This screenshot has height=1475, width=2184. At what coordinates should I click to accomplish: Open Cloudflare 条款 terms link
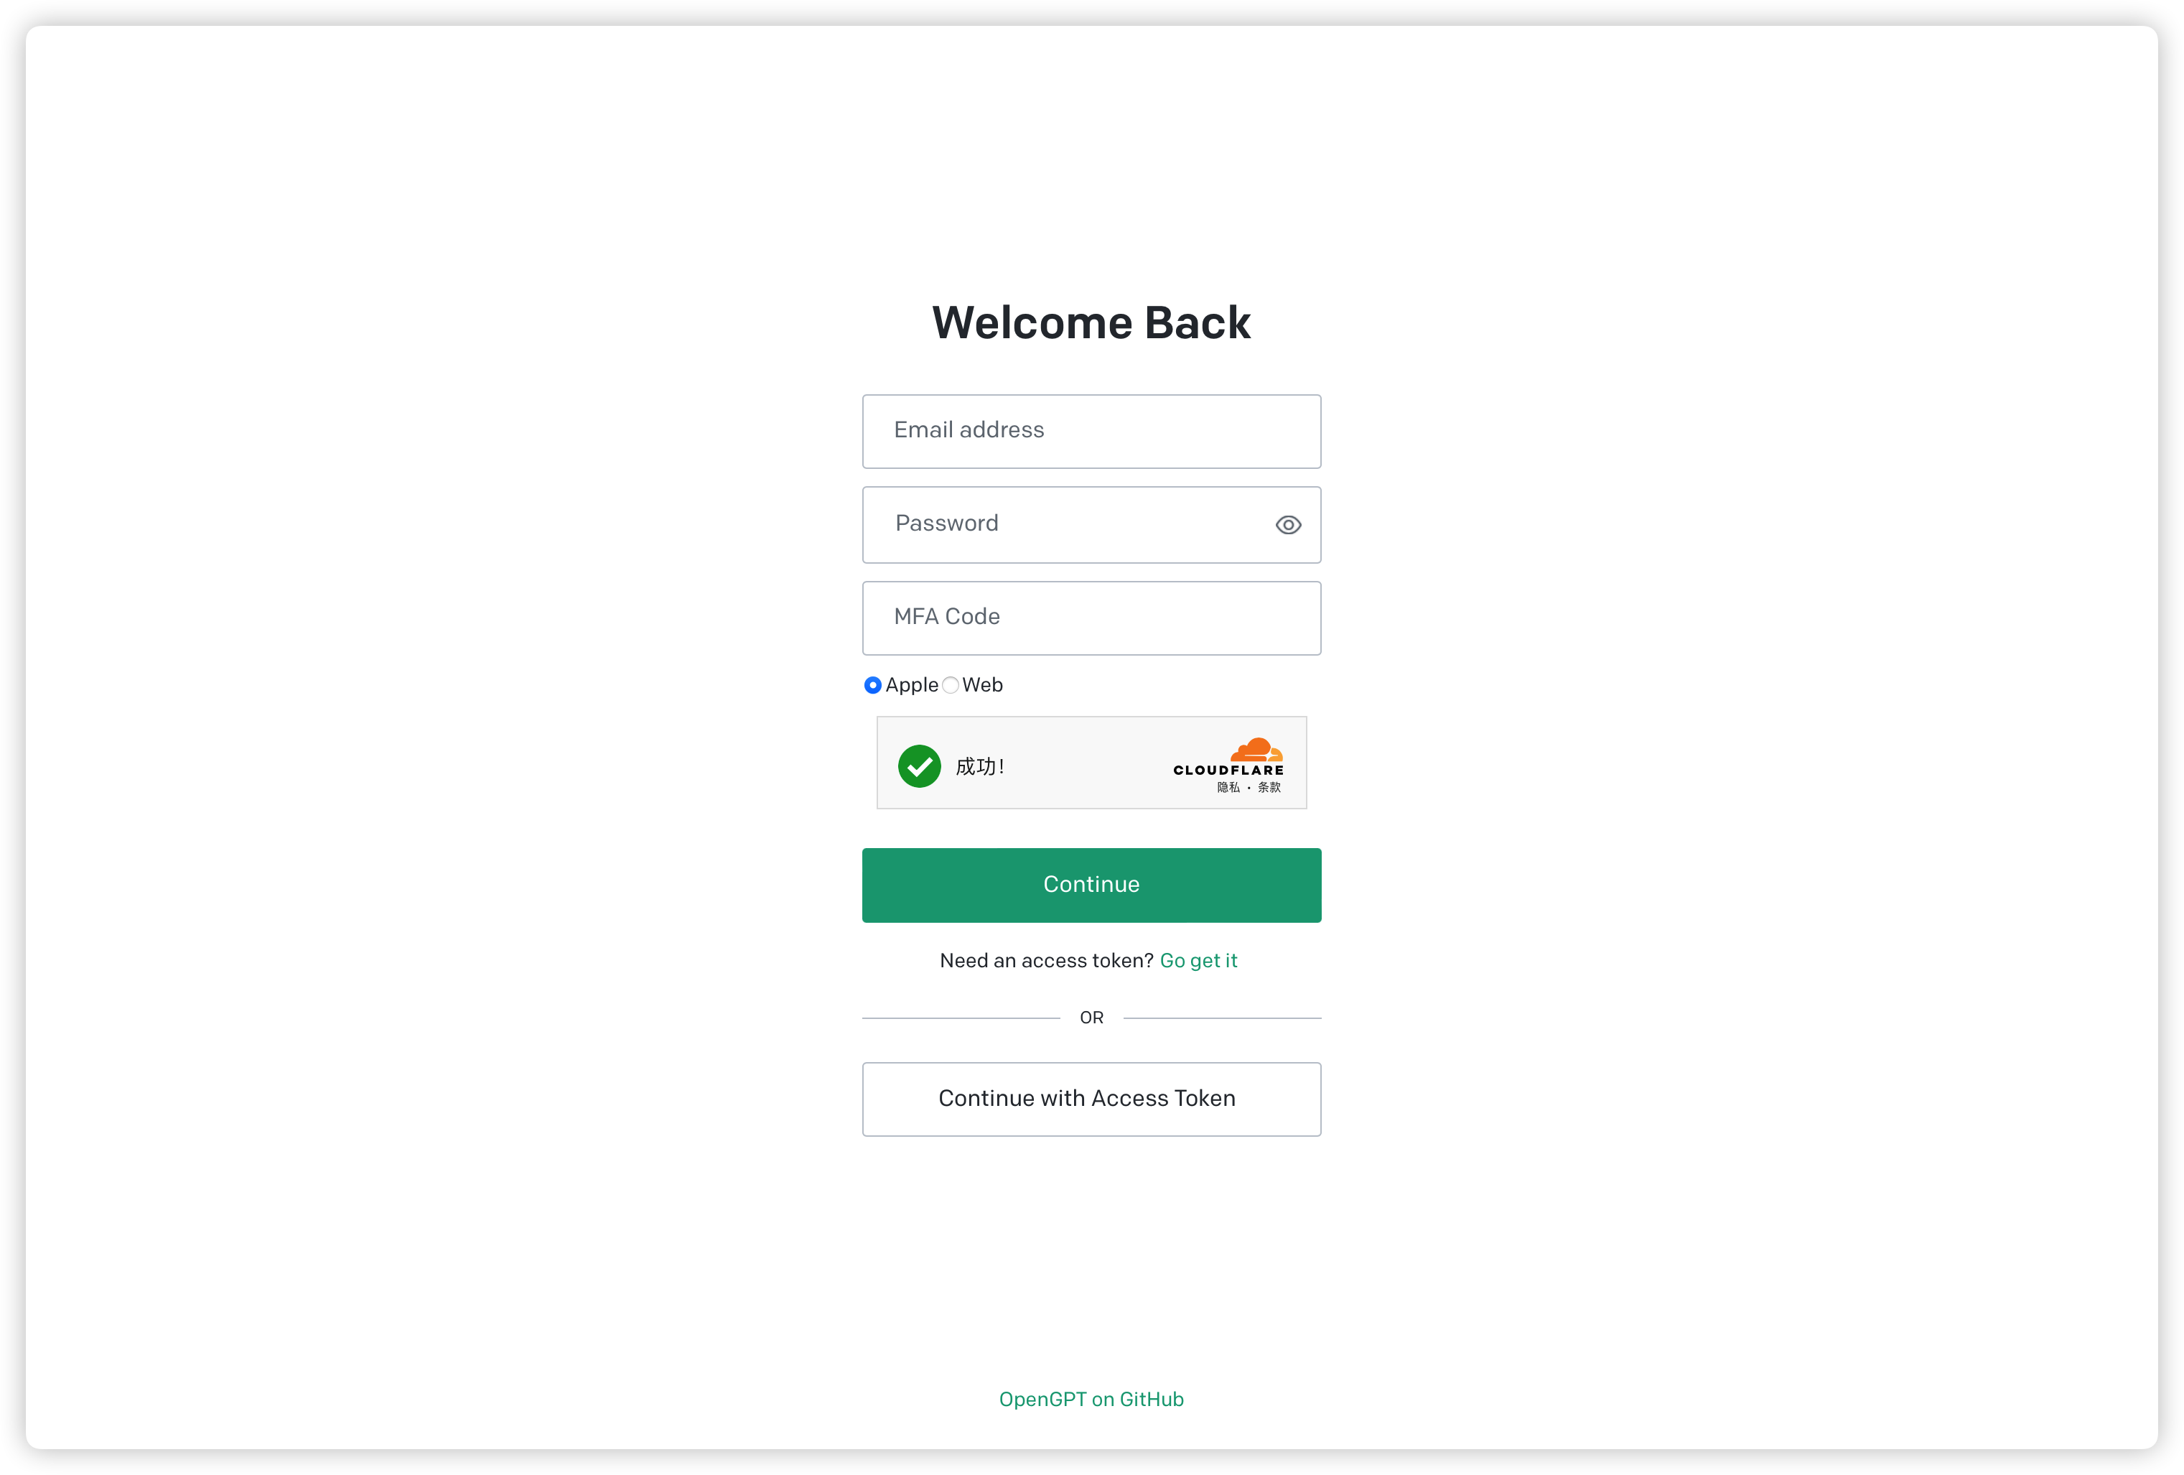(x=1269, y=788)
